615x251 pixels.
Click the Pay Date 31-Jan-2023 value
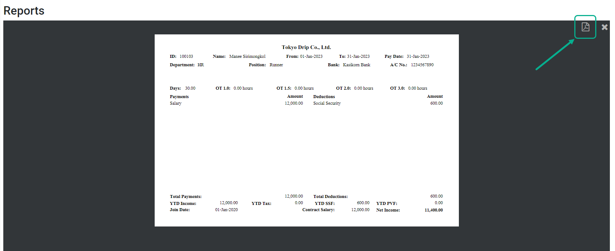point(418,56)
